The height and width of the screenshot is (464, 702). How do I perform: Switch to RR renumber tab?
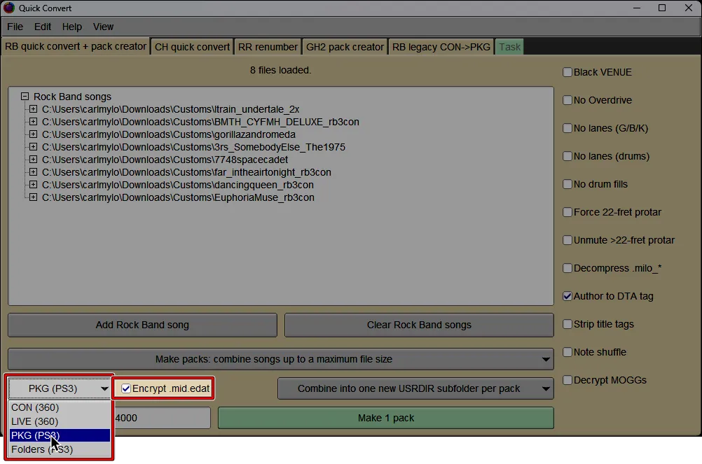point(268,47)
